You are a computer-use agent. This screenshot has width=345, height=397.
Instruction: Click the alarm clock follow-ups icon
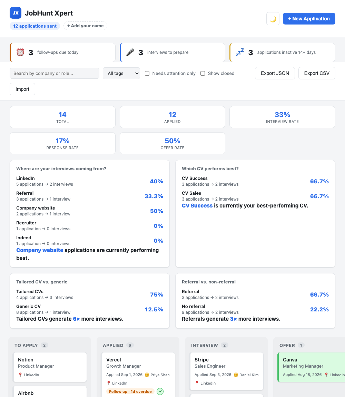tap(20, 52)
